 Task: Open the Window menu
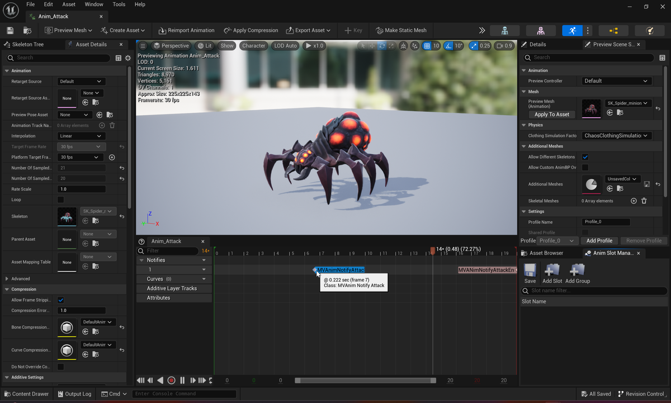click(94, 4)
